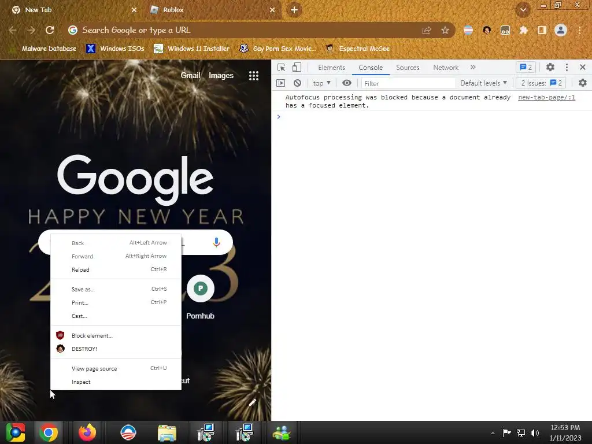The height and width of the screenshot is (444, 592).
Task: Click the trans flag extension icon
Action: [x=468, y=30]
